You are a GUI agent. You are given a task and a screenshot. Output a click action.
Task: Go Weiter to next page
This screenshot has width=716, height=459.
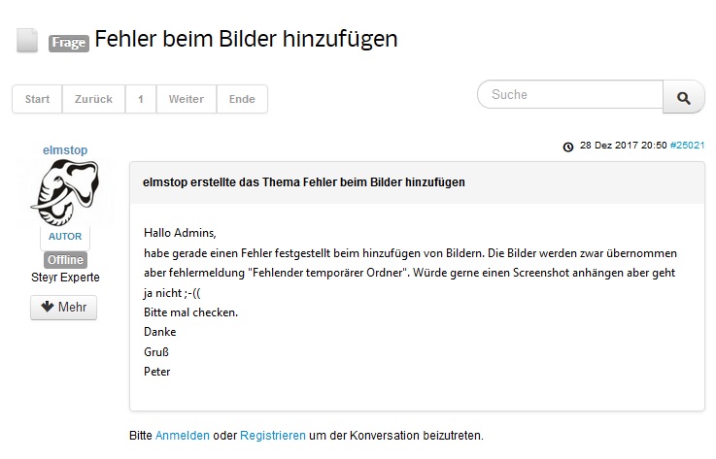click(x=187, y=99)
